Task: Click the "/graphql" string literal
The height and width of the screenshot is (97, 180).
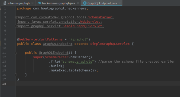Action: [x=78, y=39]
